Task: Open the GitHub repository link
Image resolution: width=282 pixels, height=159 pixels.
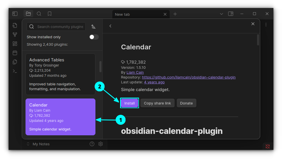Action: tap(189, 77)
